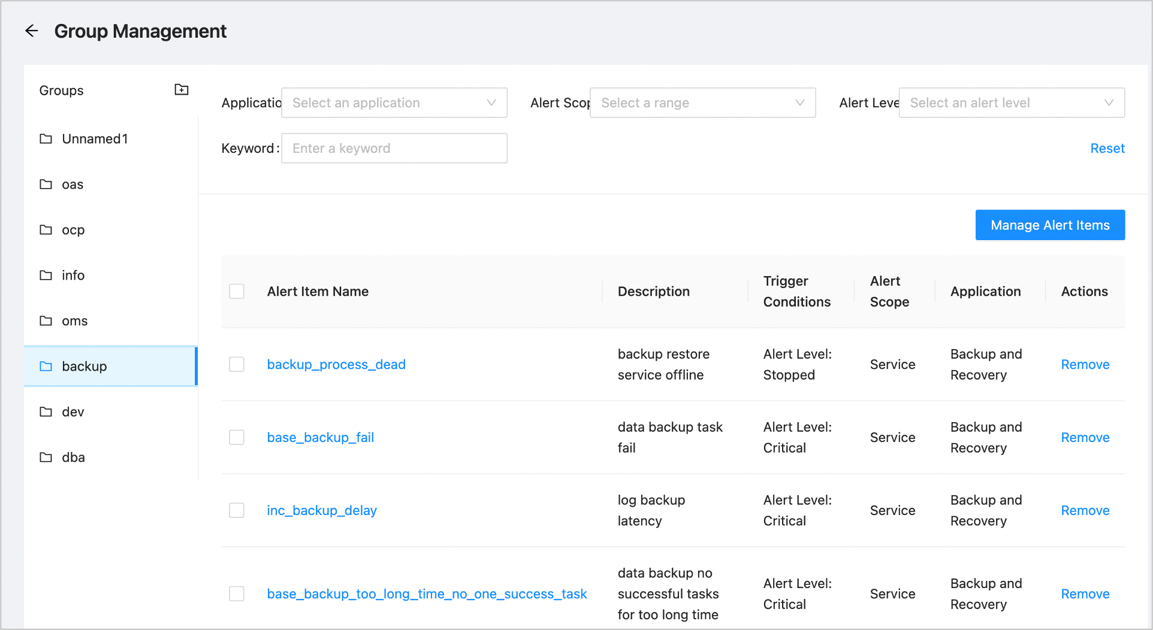Select the dev group in sidebar
The width and height of the screenshot is (1153, 630).
point(73,412)
